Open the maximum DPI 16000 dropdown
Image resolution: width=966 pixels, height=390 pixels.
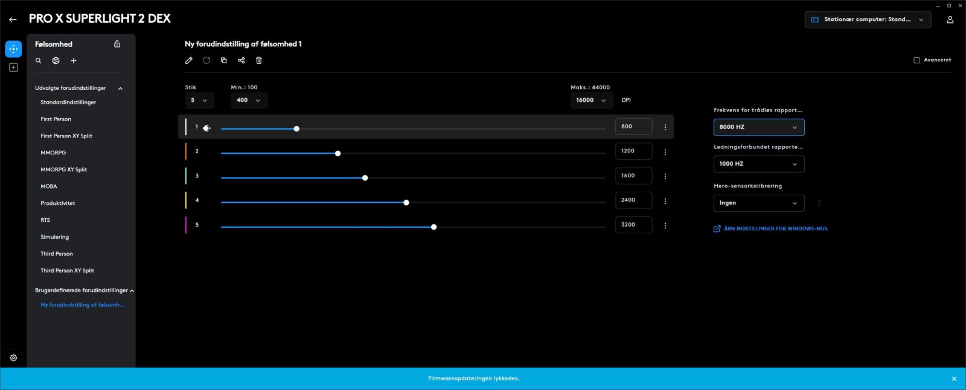(592, 100)
